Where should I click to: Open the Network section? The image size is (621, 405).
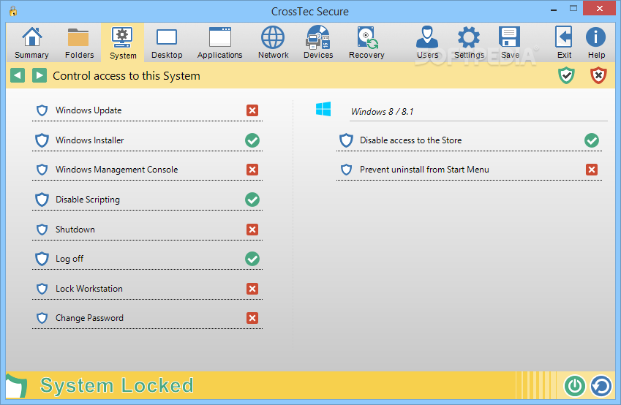click(x=273, y=42)
